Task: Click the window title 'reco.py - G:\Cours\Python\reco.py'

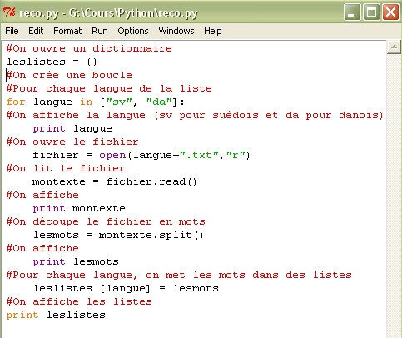Action: click(x=108, y=13)
